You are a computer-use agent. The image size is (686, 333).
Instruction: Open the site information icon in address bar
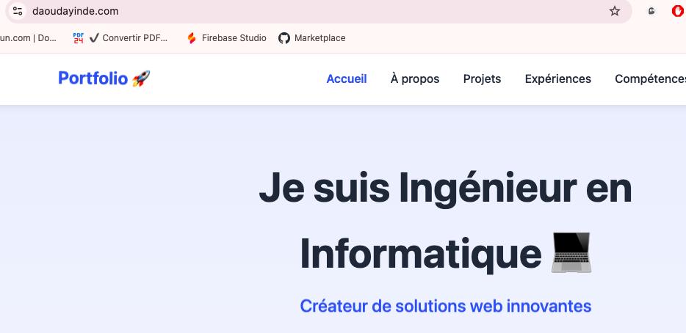(x=18, y=11)
